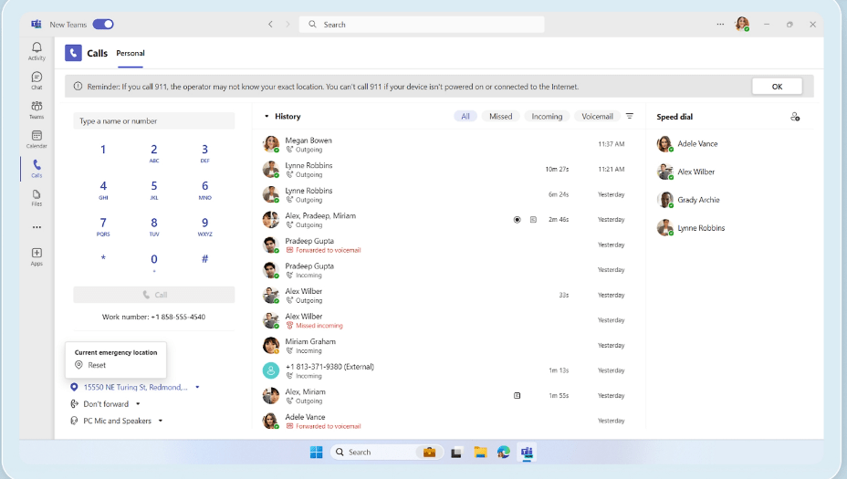Toggle the New Teams switch
847x479 pixels.
pos(103,25)
